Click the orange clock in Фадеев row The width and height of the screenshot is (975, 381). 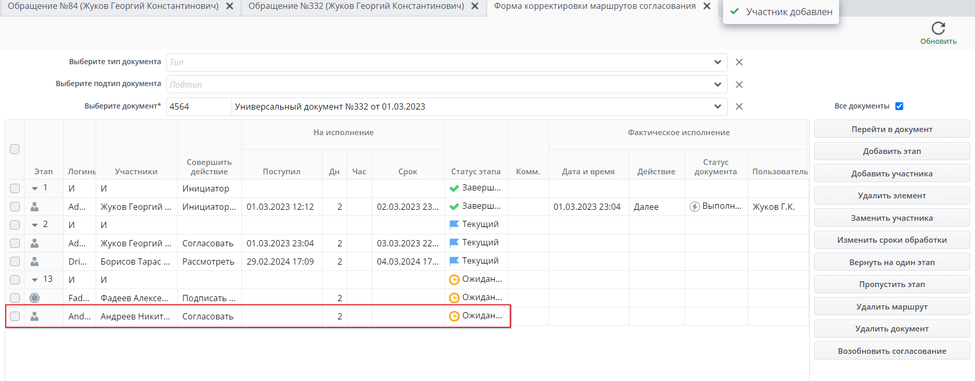pyautogui.click(x=454, y=298)
